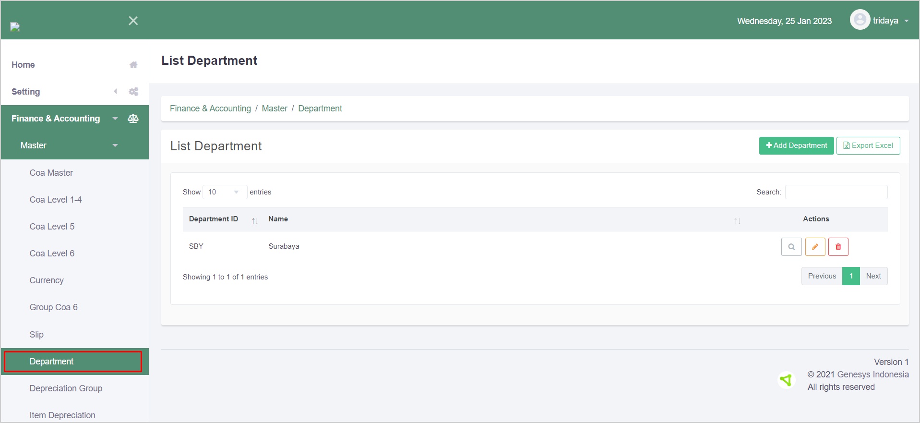
Task: Click the Add Department button
Action: 796,145
